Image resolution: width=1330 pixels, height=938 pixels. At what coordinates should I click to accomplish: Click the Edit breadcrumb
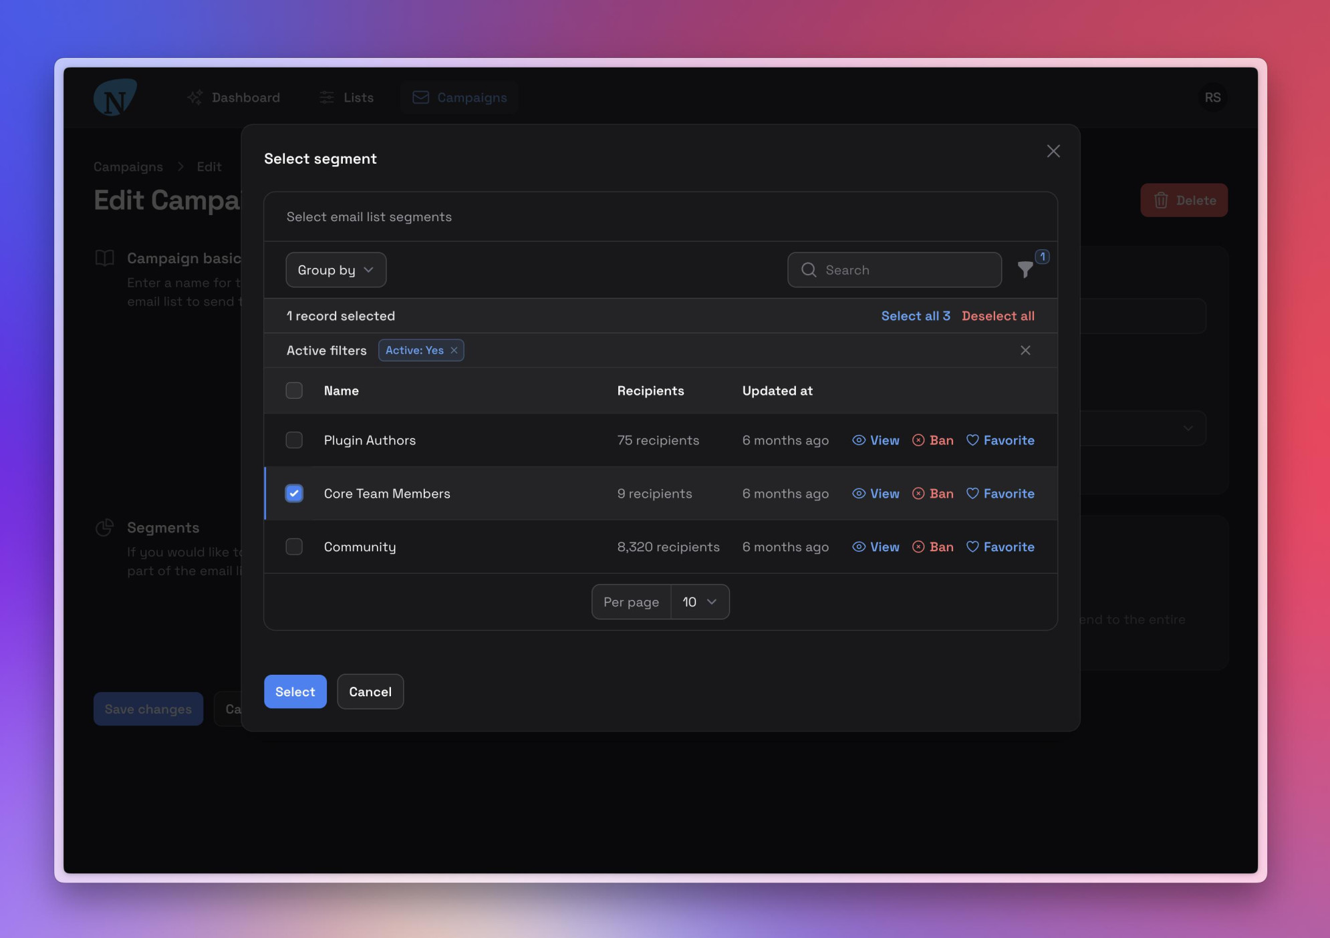click(x=209, y=166)
